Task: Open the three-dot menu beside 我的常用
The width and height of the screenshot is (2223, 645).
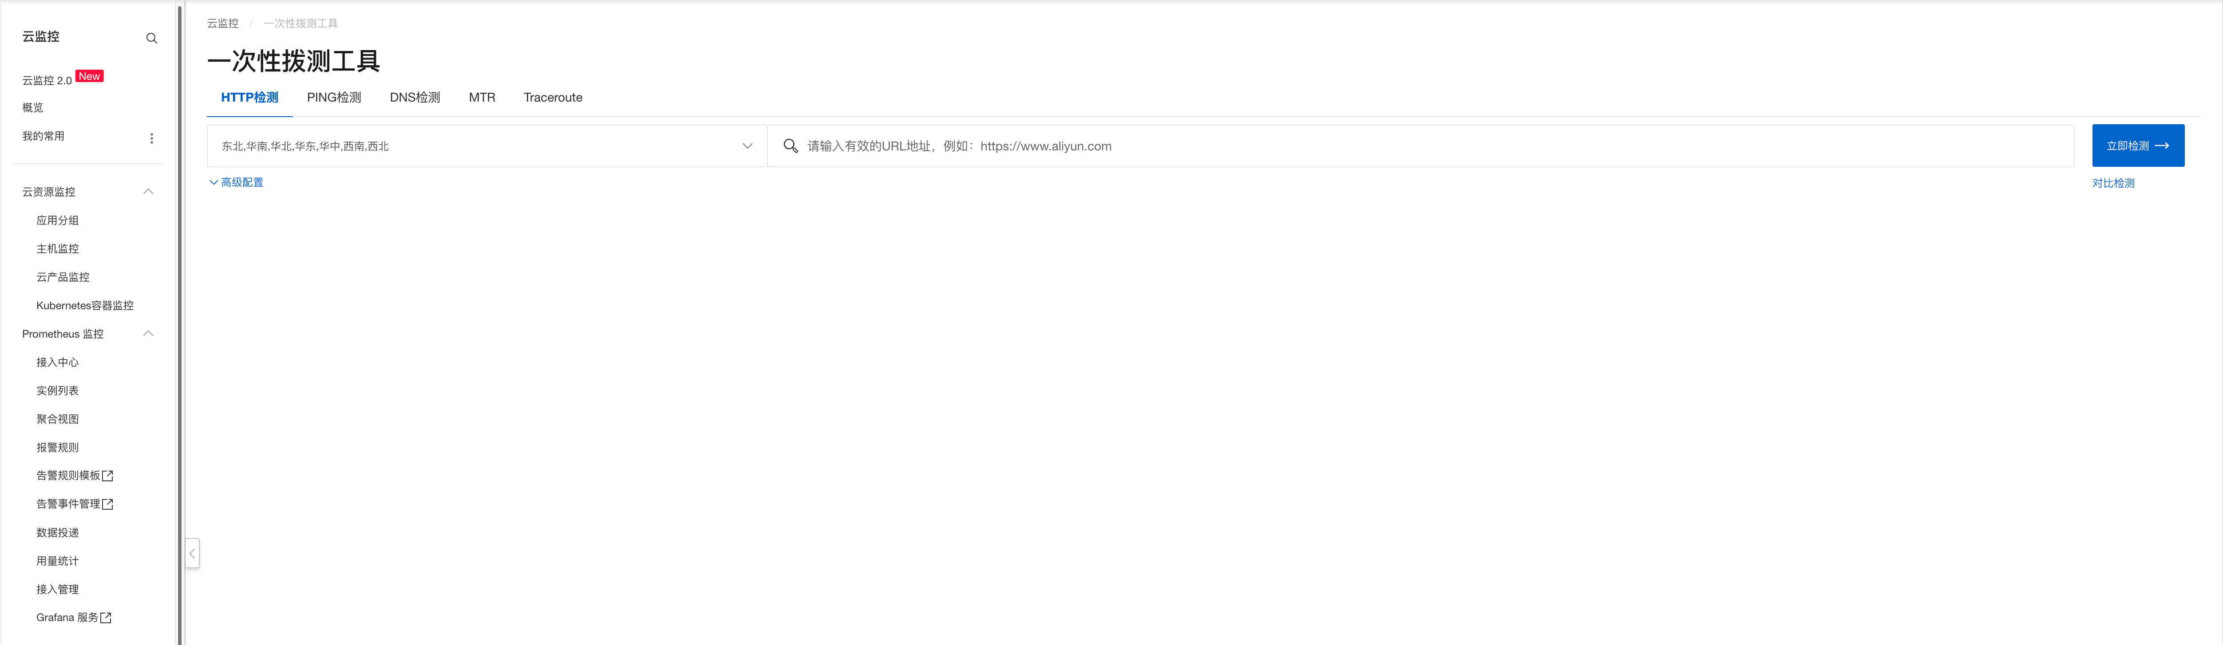Action: click(152, 138)
